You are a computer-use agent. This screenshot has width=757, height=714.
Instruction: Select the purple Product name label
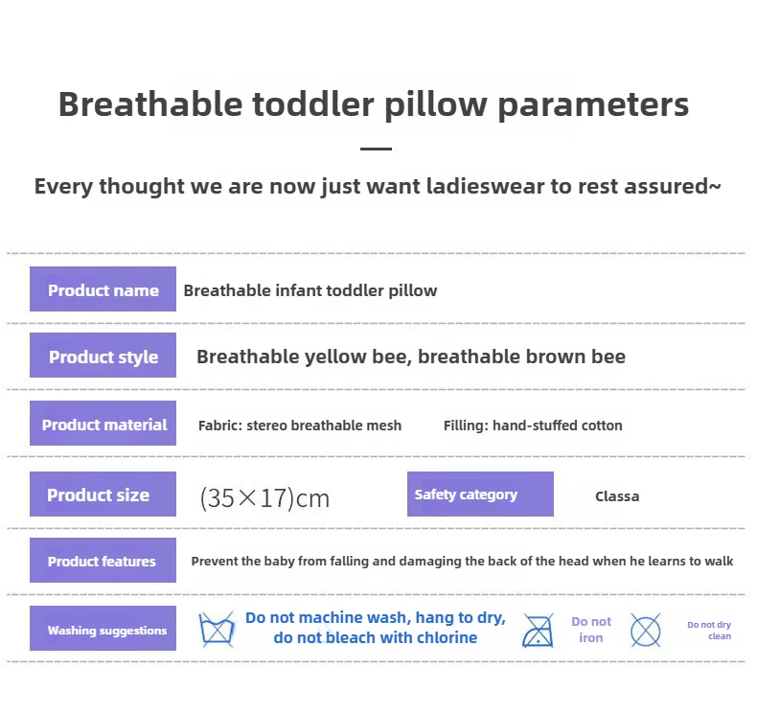point(103,289)
